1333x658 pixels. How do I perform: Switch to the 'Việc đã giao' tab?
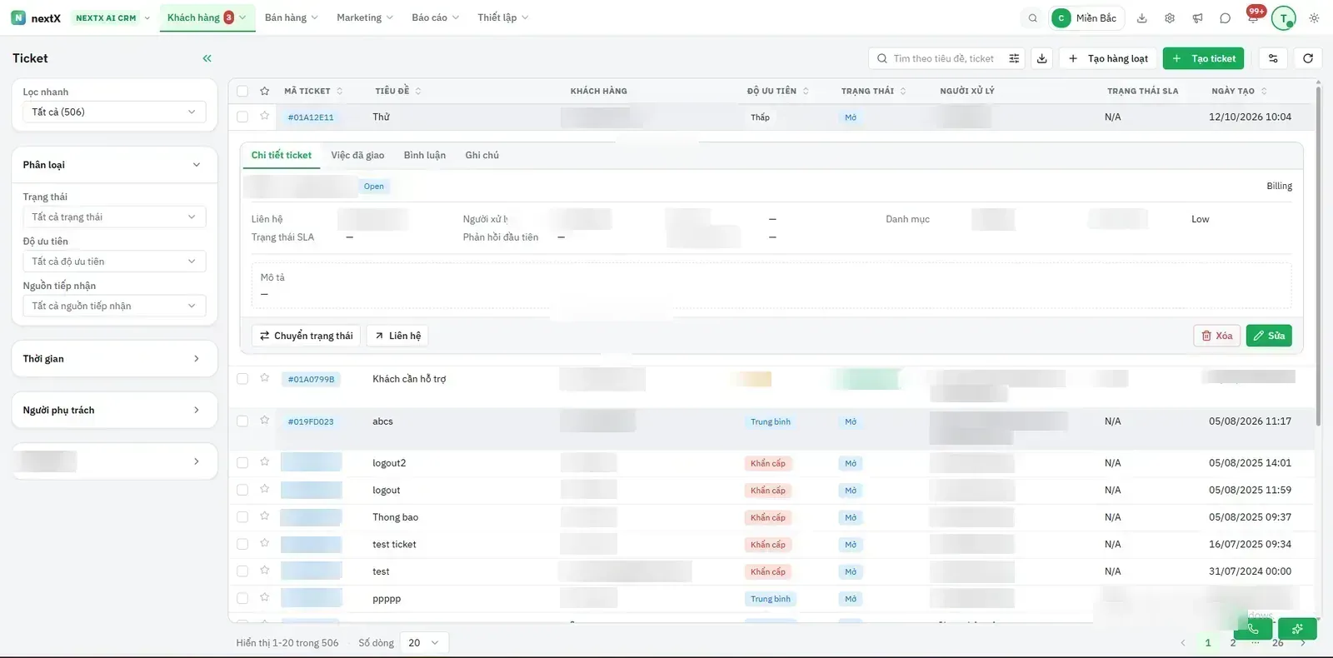pyautogui.click(x=357, y=155)
